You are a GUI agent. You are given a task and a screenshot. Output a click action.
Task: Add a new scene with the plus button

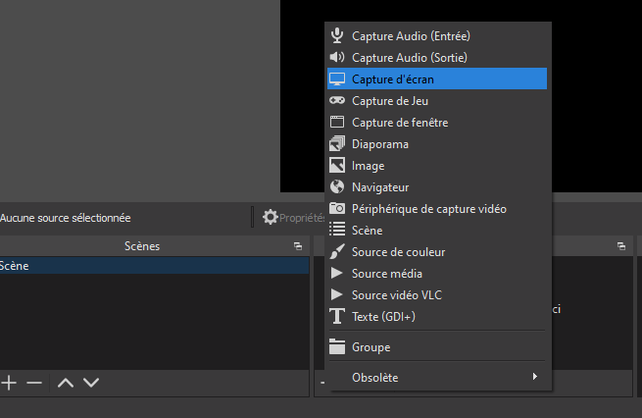pyautogui.click(x=10, y=383)
